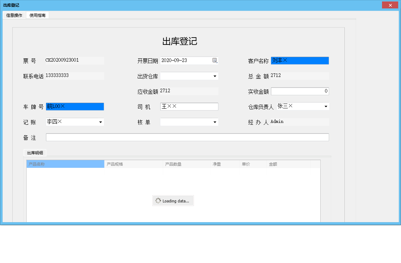Click the Loading data indicator
Screen dimensions: 401x263
tap(173, 200)
